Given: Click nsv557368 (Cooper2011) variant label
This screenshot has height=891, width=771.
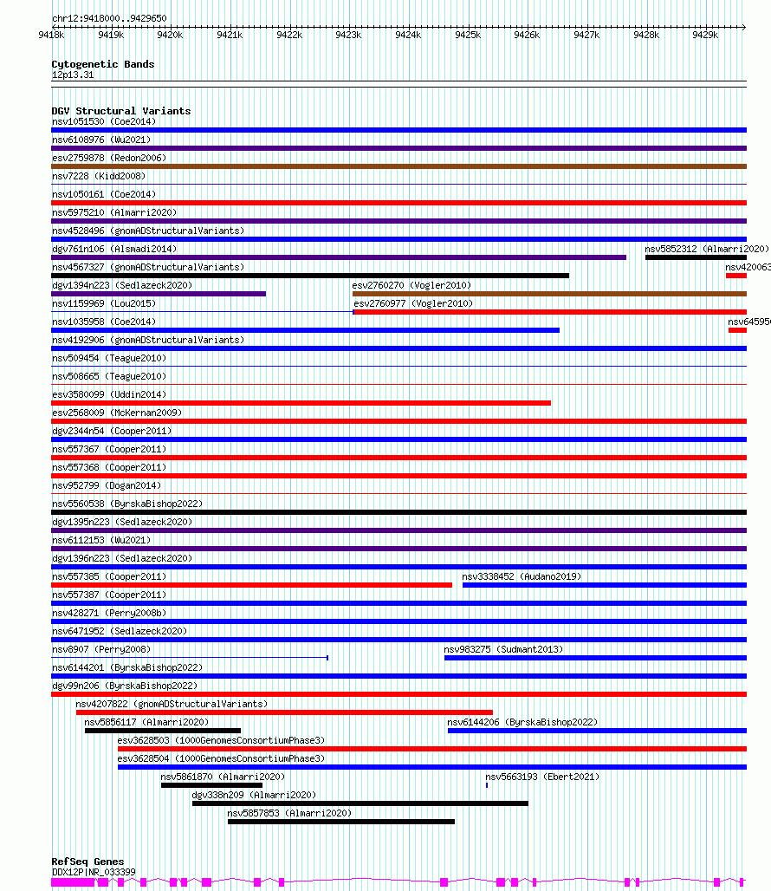Looking at the screenshot, I should pos(109,467).
